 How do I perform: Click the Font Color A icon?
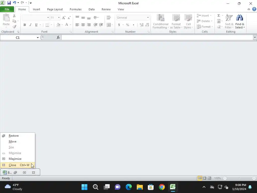[x=67, y=25]
